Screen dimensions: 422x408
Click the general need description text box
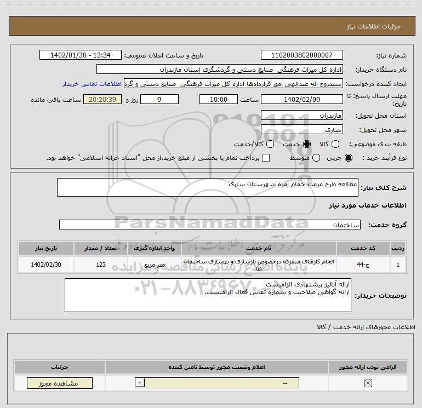[x=208, y=187]
